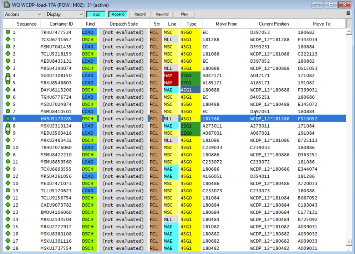Click current position D397053
This screenshot has width=355, height=254.
(260, 32)
